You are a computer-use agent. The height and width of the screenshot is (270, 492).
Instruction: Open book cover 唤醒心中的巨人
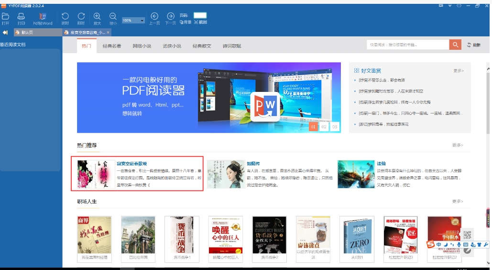[x=226, y=235]
